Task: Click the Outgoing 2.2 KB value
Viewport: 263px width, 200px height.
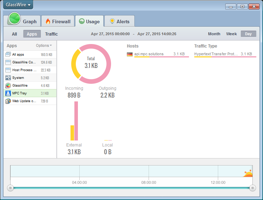Action: (107, 95)
